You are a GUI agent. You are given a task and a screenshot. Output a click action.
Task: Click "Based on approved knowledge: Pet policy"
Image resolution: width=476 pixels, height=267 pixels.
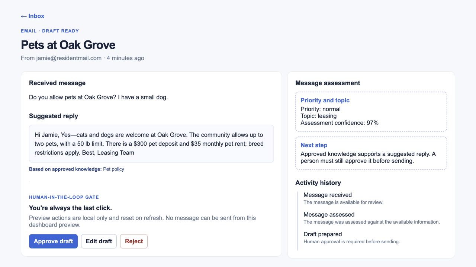tap(77, 169)
